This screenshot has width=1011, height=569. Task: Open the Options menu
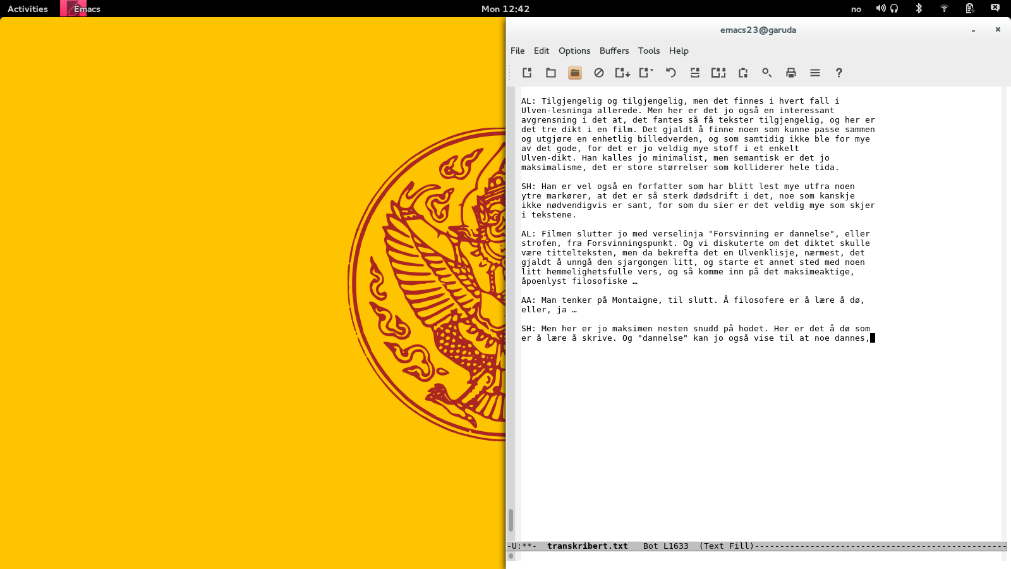click(x=574, y=51)
